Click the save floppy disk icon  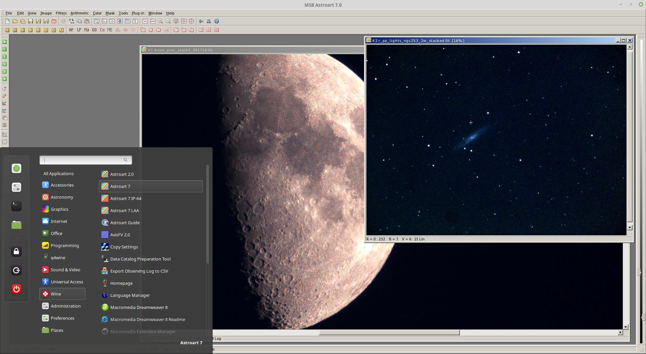pos(30,21)
